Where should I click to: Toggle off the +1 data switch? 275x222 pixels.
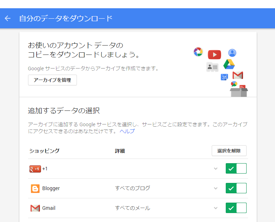click(x=236, y=169)
